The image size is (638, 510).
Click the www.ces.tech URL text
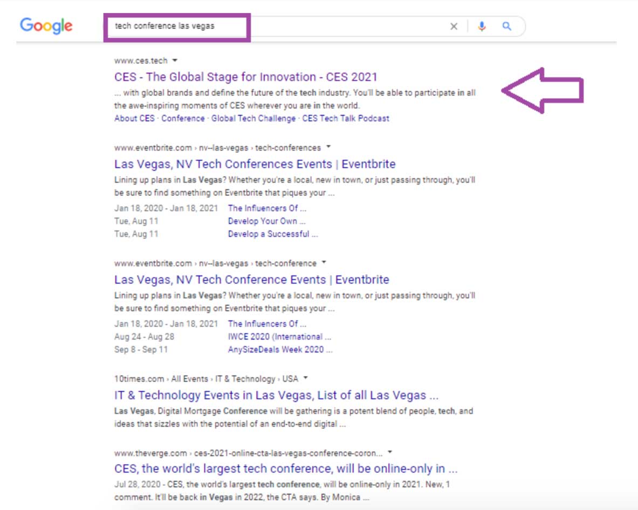point(141,60)
